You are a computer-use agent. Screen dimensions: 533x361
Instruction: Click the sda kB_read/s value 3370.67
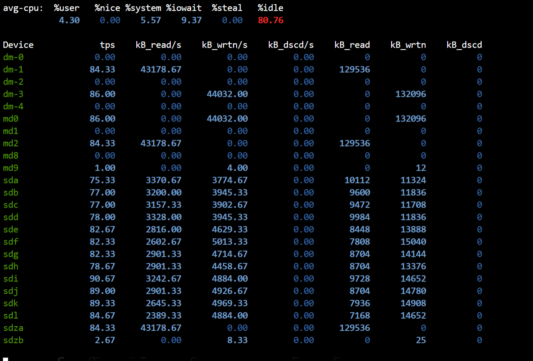pyautogui.click(x=164, y=180)
